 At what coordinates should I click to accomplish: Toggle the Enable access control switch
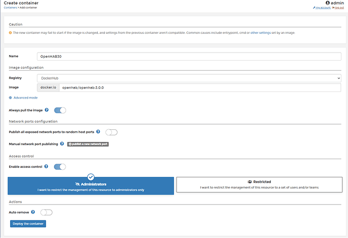[x=60, y=167]
